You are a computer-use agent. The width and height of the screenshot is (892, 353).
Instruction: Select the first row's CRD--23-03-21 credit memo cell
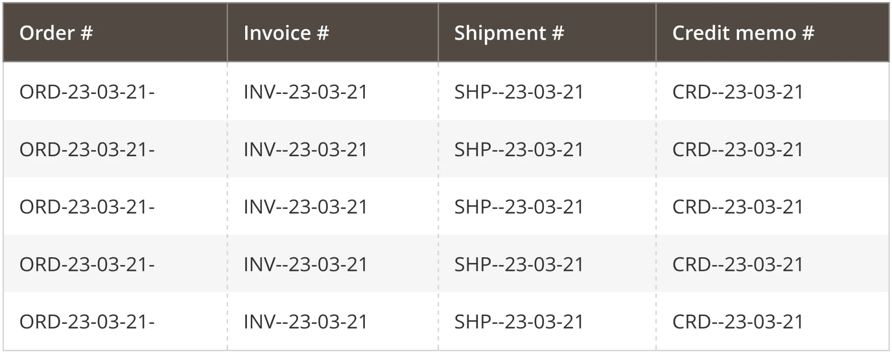point(772,91)
